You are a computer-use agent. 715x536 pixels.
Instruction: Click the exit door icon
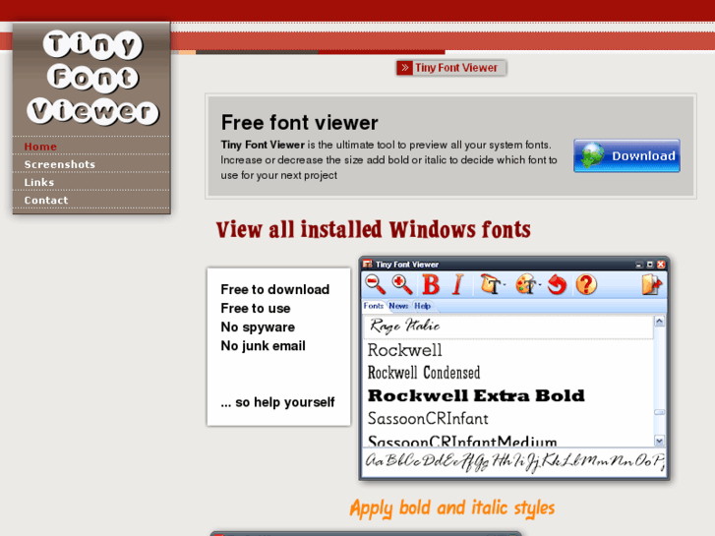tap(651, 284)
